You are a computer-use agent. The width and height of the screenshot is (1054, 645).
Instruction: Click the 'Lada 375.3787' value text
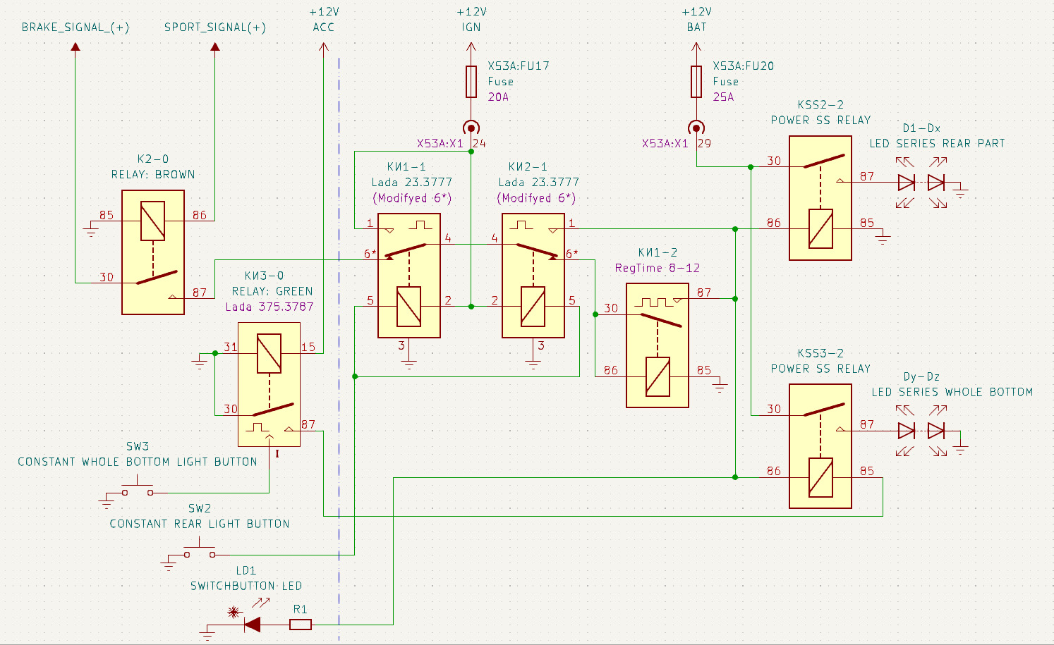[269, 307]
